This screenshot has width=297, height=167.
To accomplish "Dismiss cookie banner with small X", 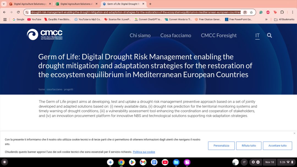I will pos(294,133).
